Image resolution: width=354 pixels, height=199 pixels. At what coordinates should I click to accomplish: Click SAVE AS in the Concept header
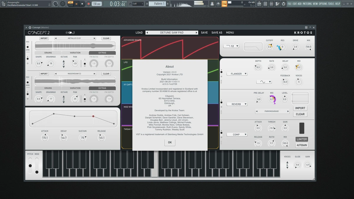click(217, 33)
